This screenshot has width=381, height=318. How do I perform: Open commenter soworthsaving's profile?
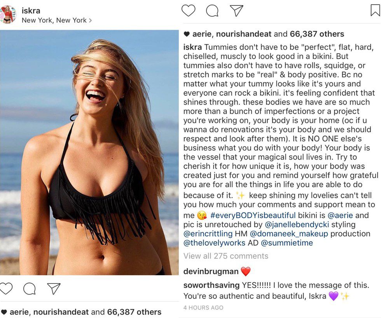[211, 285]
